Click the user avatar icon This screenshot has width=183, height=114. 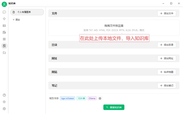click(4, 4)
